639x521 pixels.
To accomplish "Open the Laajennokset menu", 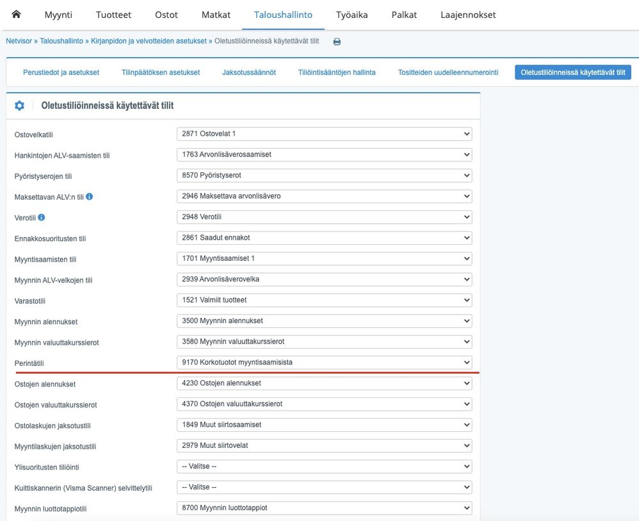I will click(468, 15).
